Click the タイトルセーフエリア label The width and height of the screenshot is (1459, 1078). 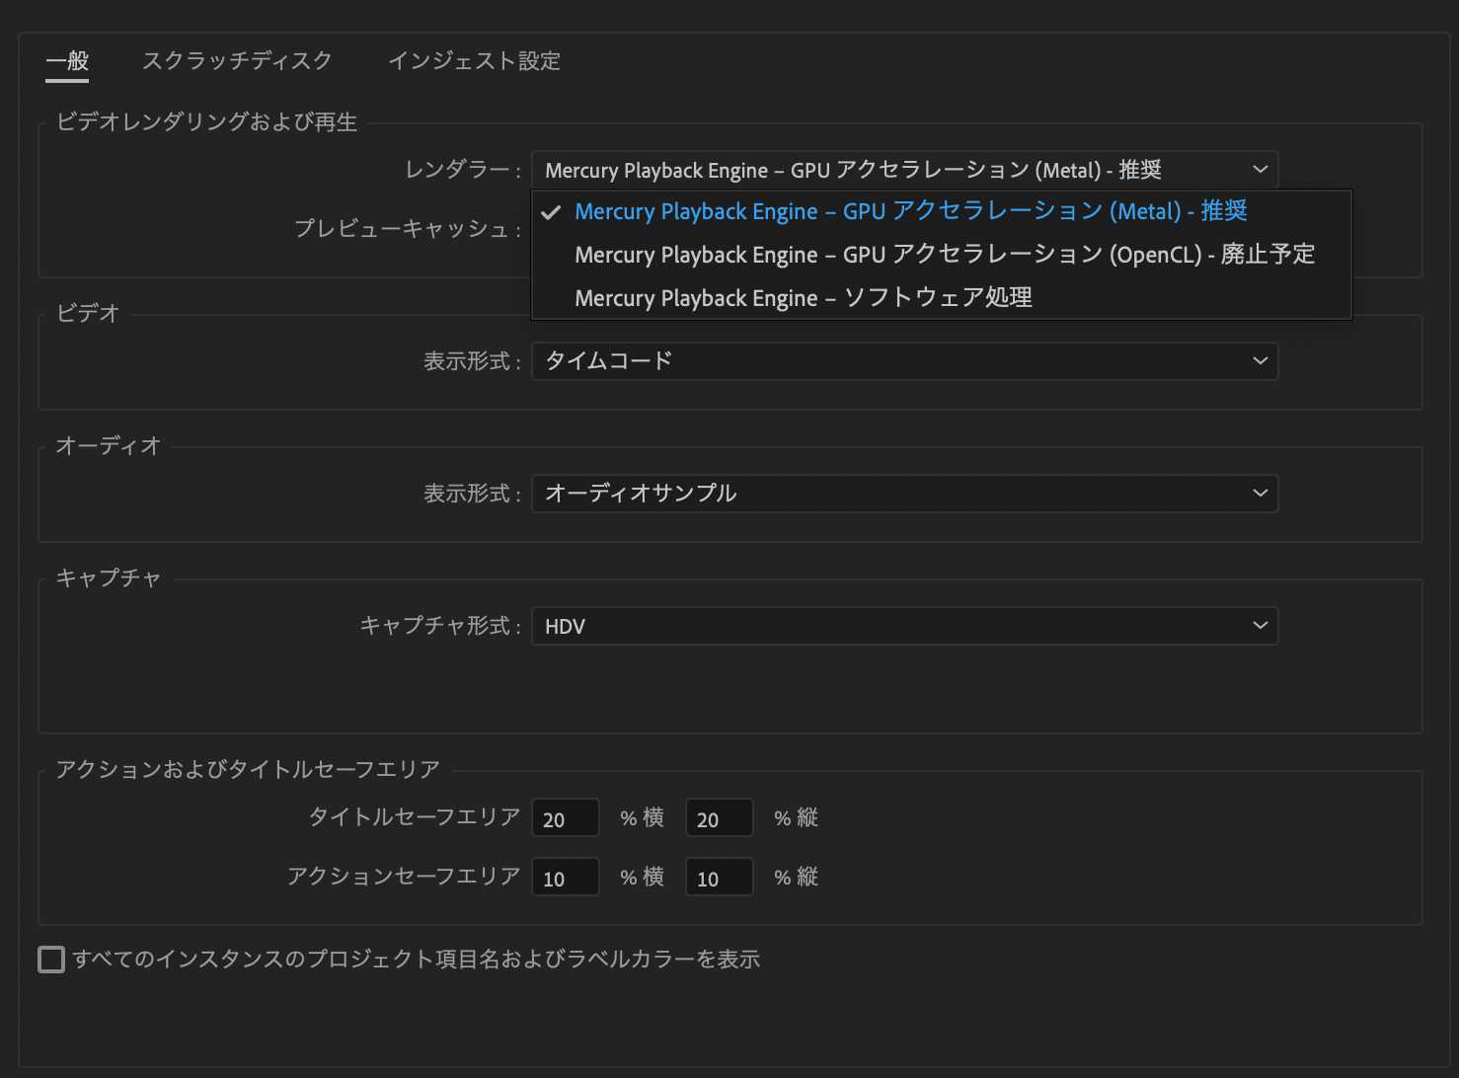pos(415,817)
